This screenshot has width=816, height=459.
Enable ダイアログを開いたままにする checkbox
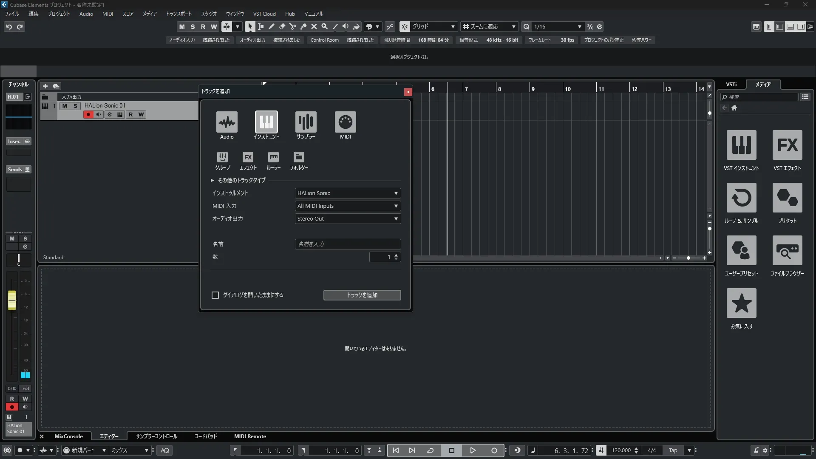215,295
